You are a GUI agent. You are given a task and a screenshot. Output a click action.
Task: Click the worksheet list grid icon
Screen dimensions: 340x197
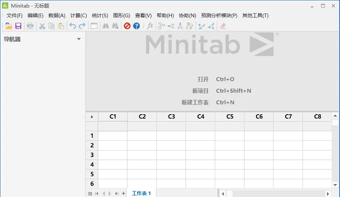click(90, 194)
